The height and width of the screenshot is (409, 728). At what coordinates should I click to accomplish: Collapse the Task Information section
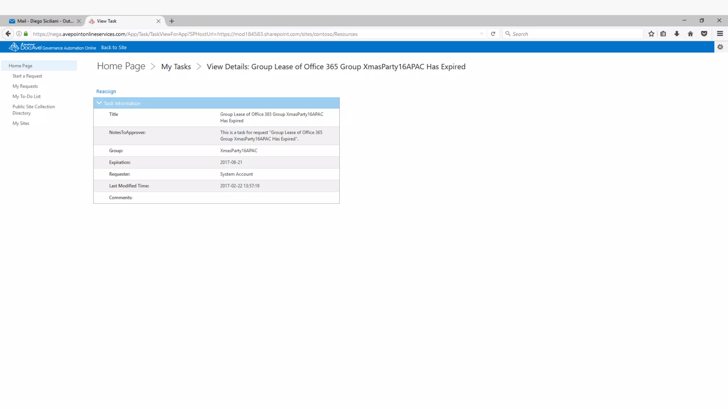point(99,103)
